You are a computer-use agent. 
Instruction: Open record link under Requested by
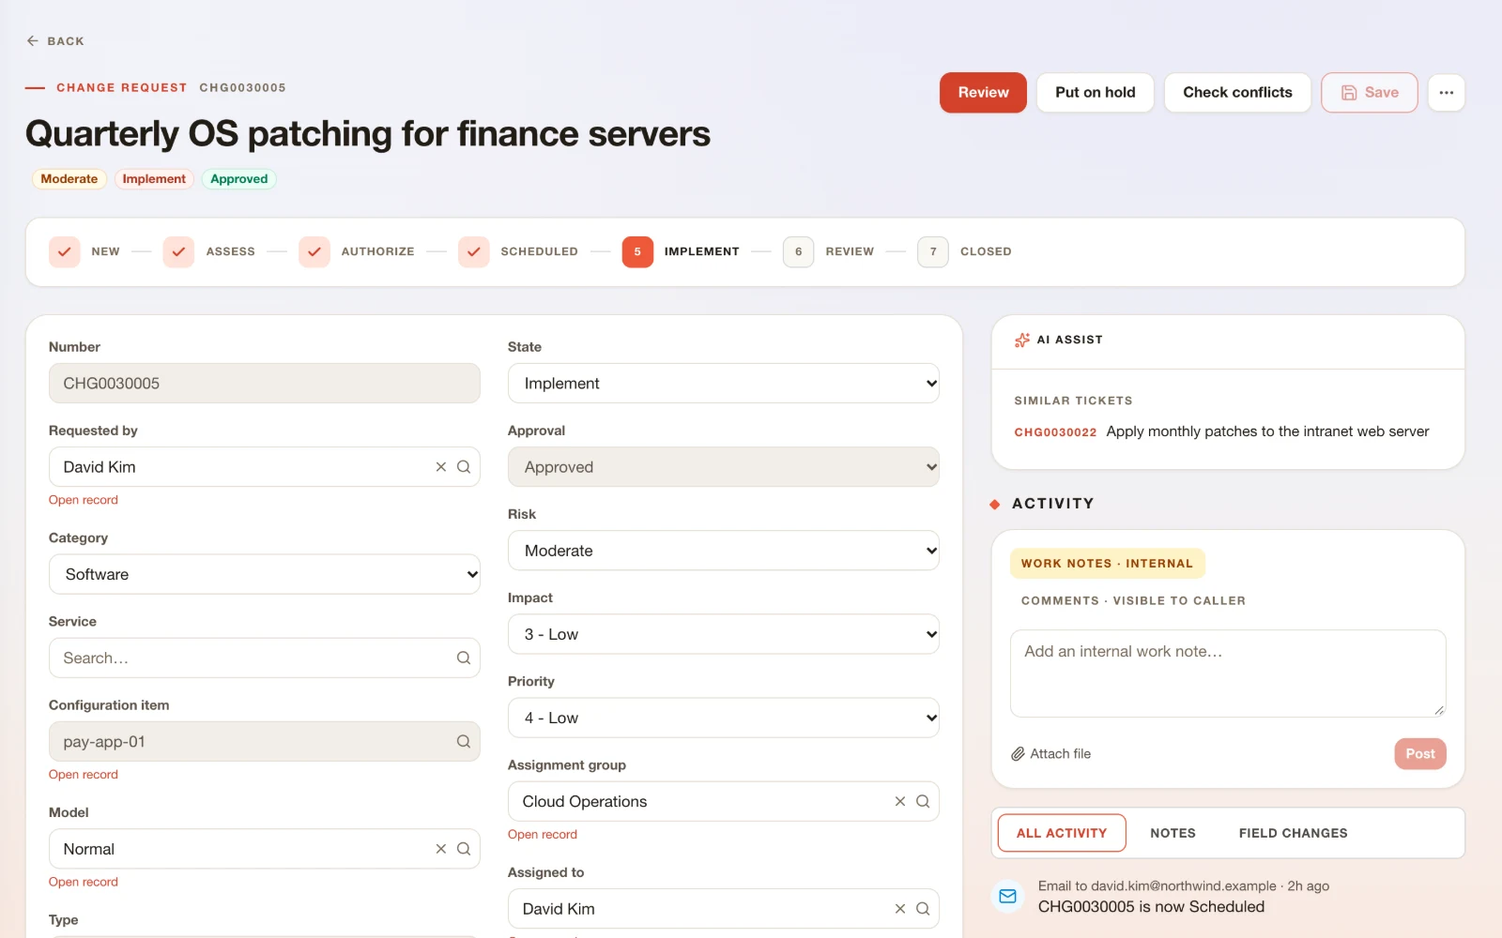[84, 500]
